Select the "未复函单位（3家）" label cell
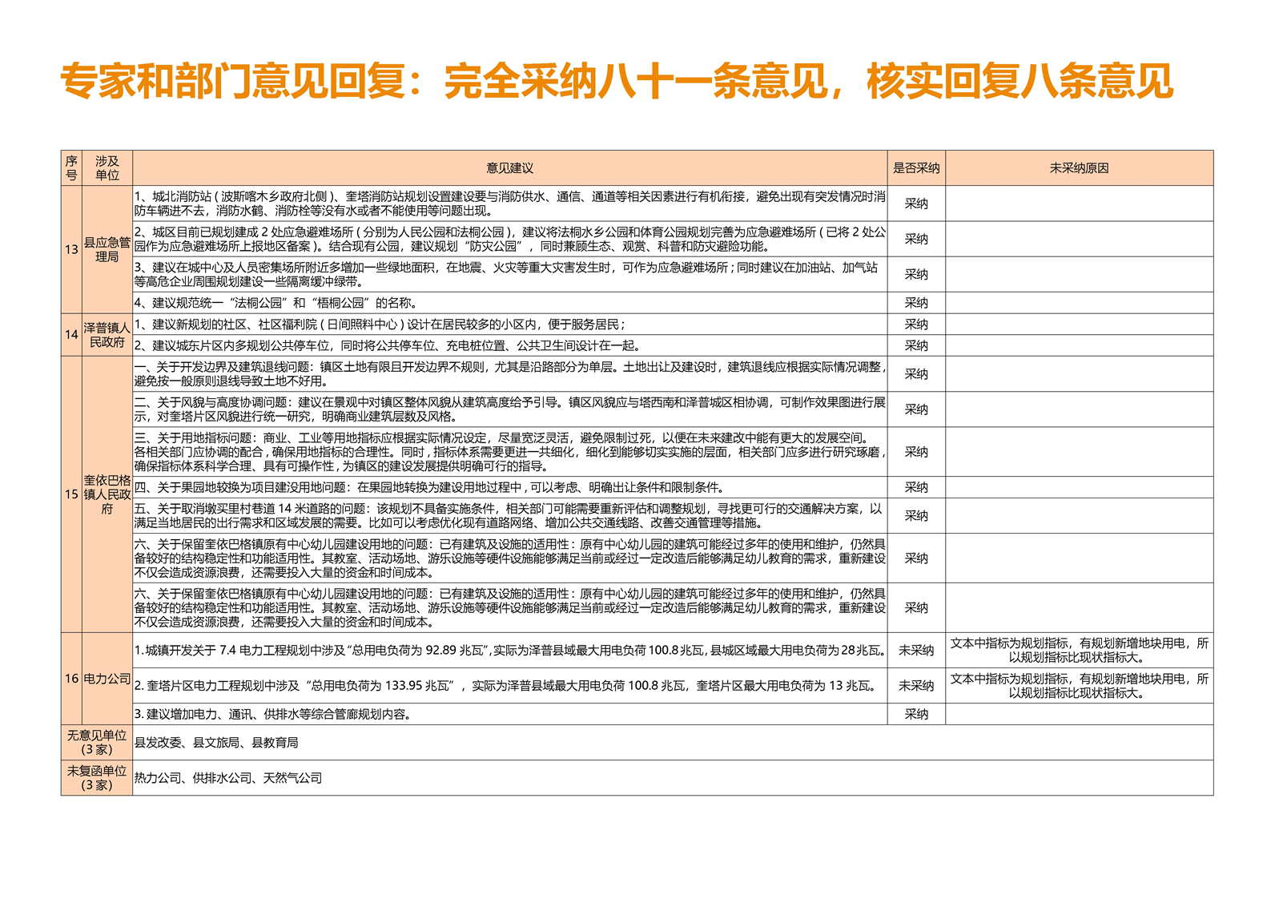This screenshot has width=1271, height=899. coord(97,778)
